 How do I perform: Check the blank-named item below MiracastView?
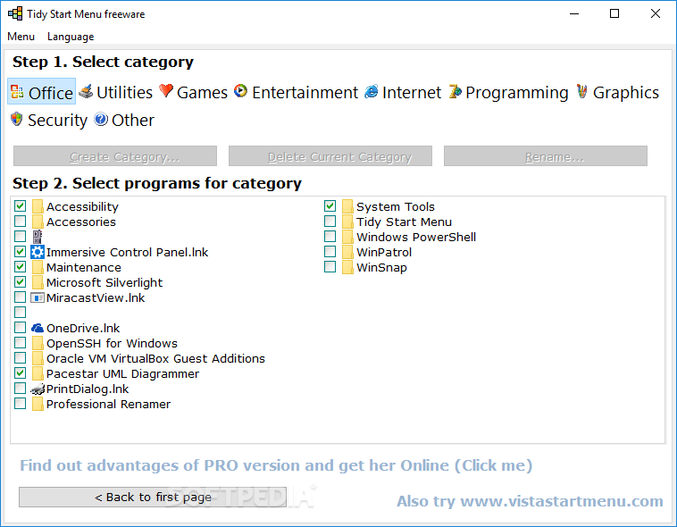click(20, 313)
